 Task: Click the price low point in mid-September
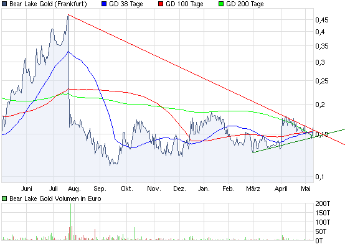coord(110,165)
